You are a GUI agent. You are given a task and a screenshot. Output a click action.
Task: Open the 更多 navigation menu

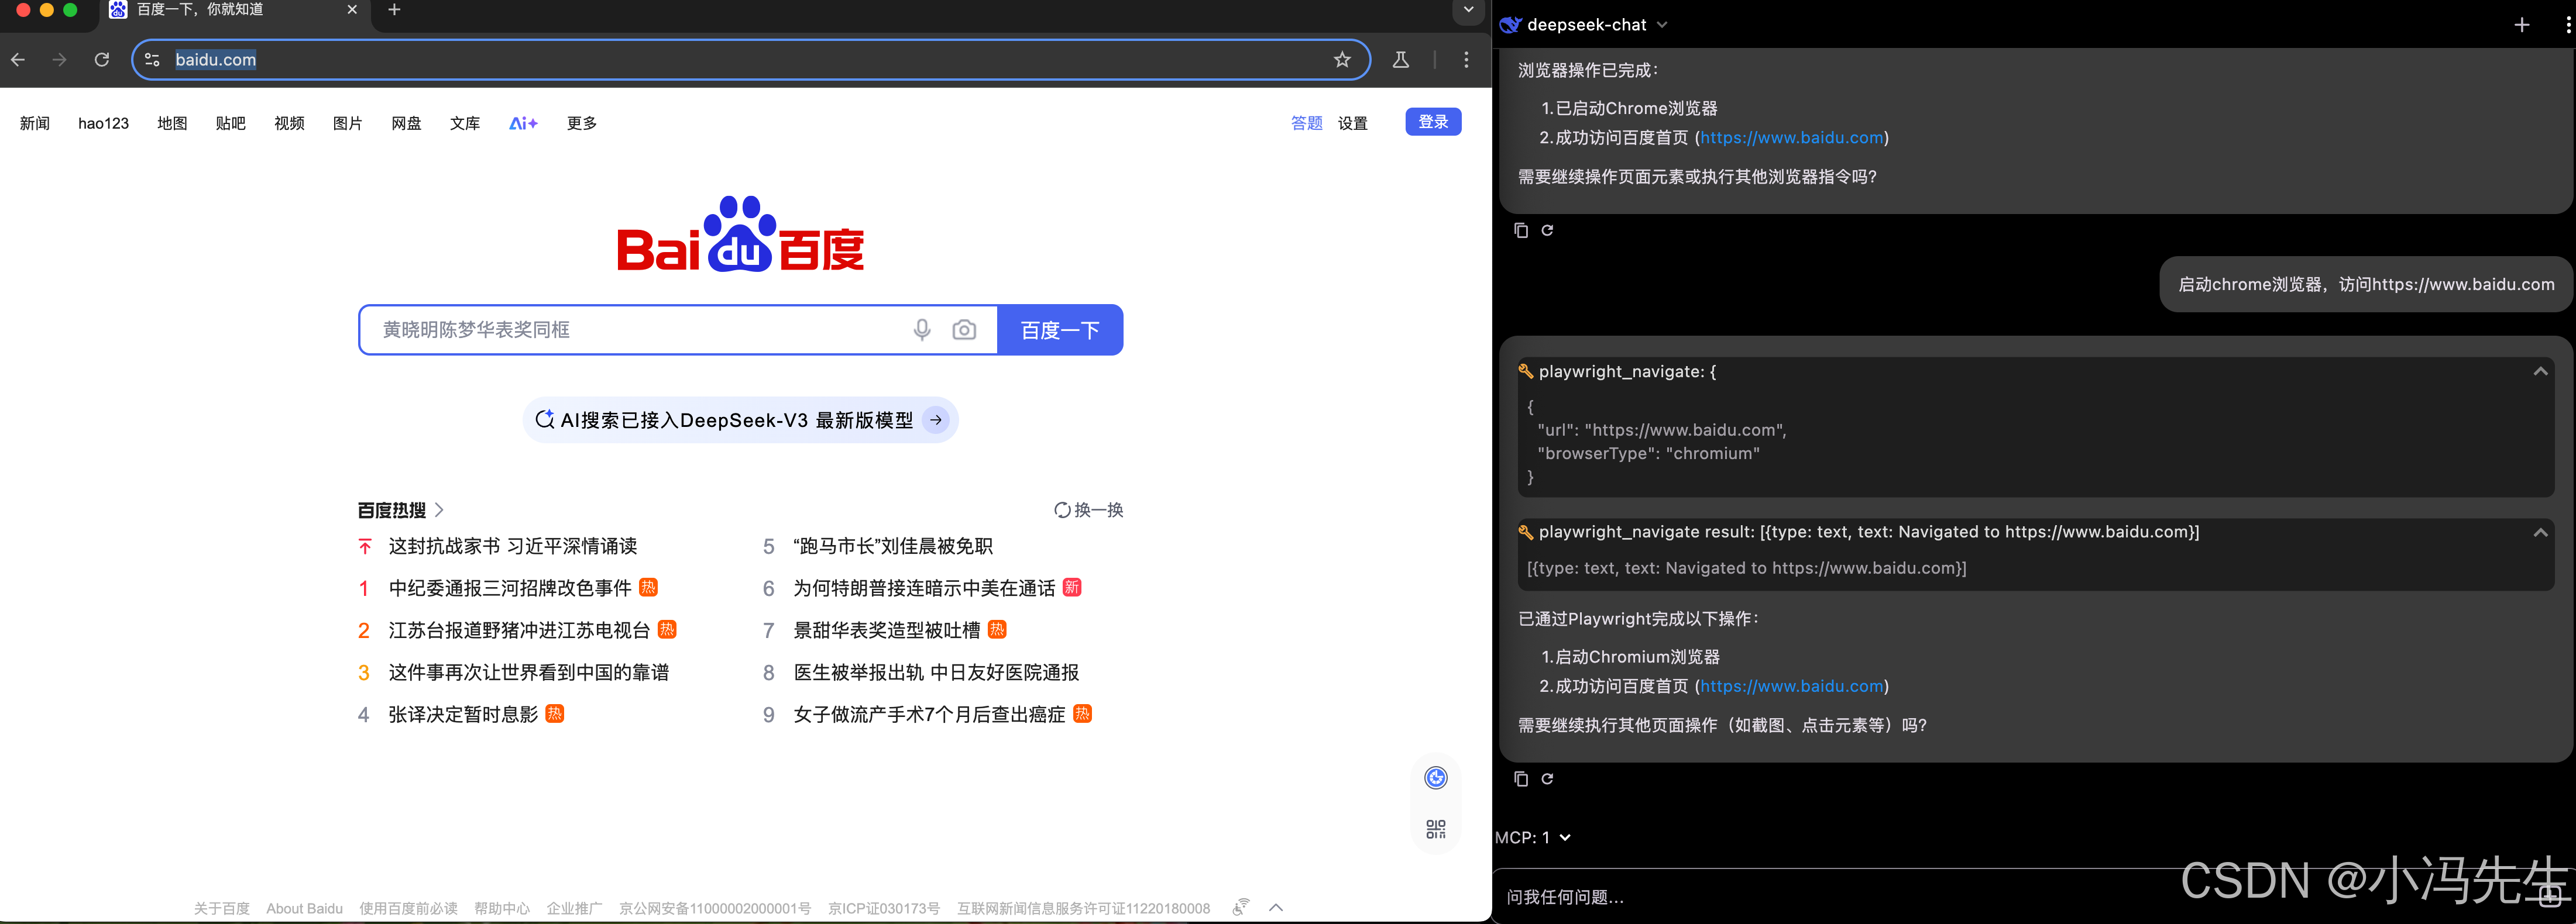(x=581, y=123)
